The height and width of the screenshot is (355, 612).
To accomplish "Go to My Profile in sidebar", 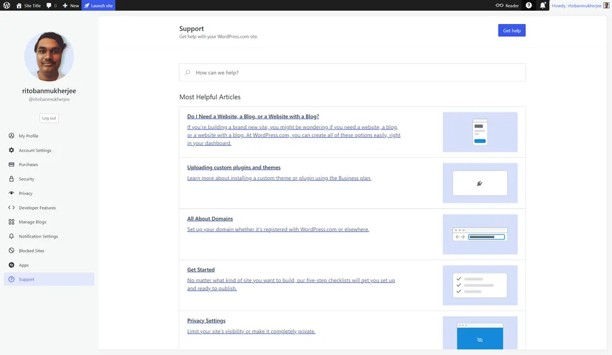I will [x=28, y=136].
